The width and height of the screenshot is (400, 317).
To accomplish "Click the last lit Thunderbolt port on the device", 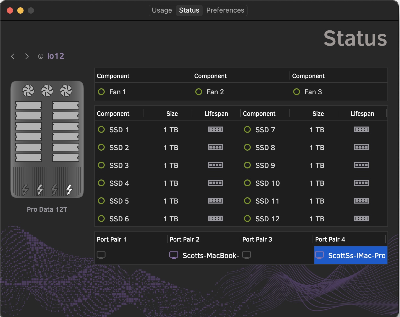I will point(69,189).
